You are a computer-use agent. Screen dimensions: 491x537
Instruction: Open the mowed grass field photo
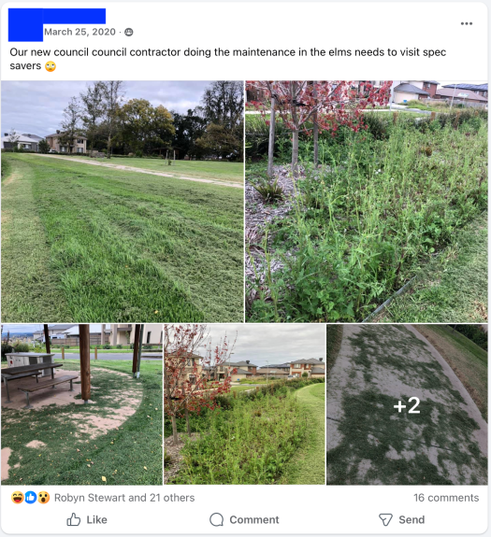123,202
